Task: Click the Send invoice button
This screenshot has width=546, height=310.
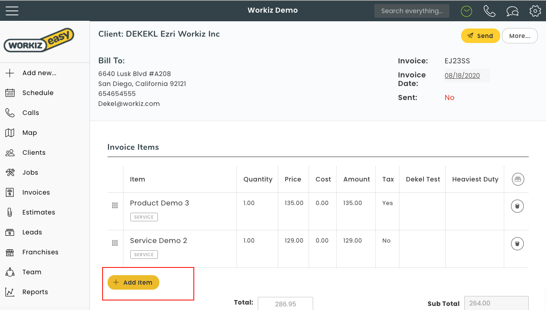Action: point(480,36)
